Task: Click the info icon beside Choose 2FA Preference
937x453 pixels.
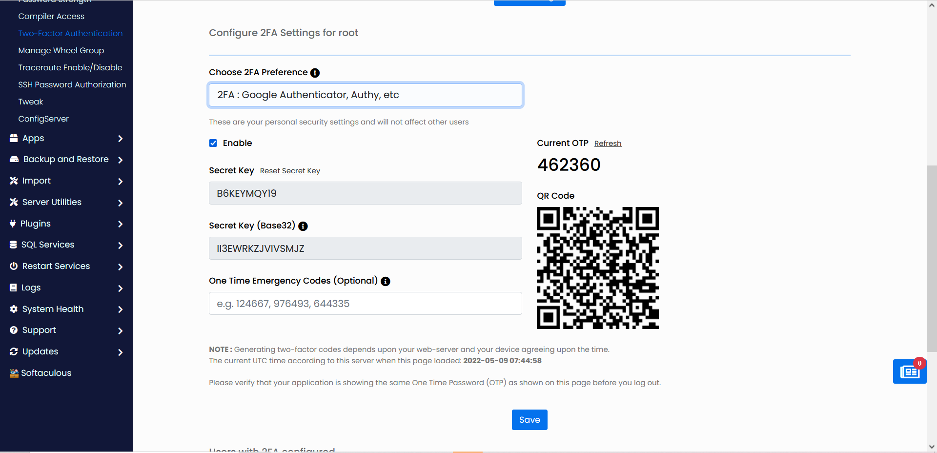Action: click(315, 73)
